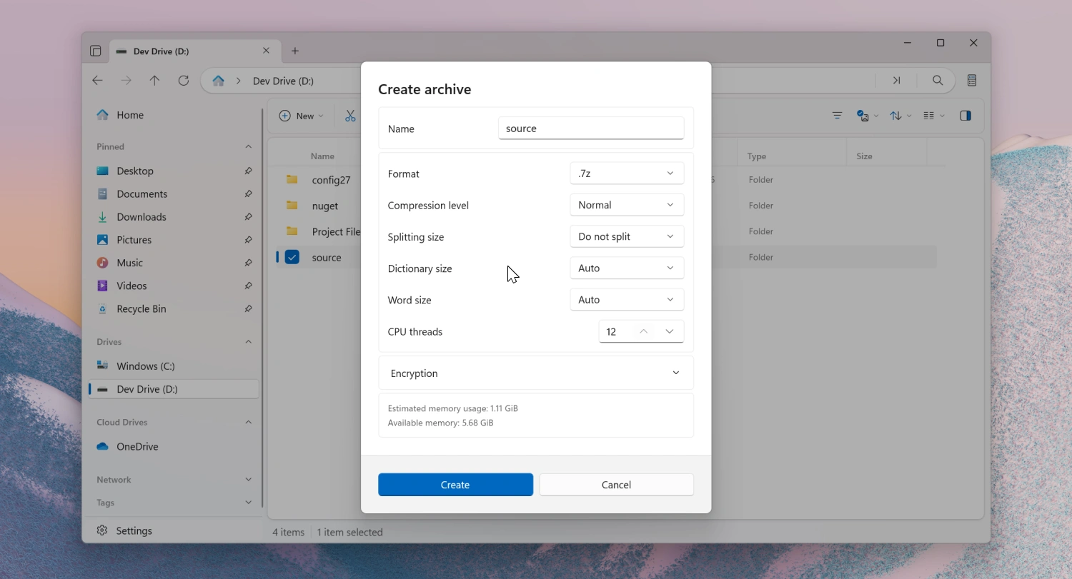
Task: Expand the Encryption section
Action: click(x=675, y=373)
